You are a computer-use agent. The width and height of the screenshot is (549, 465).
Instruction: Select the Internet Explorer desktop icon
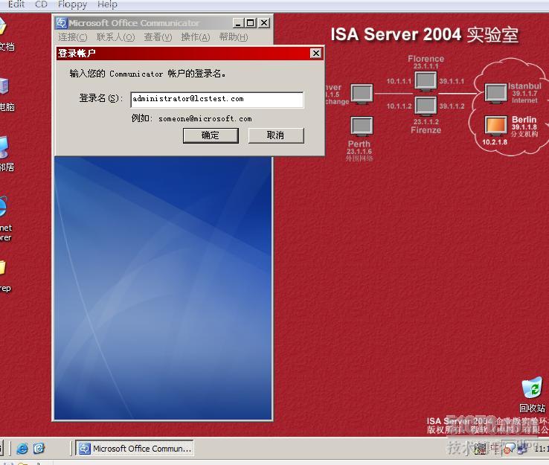coord(5,219)
